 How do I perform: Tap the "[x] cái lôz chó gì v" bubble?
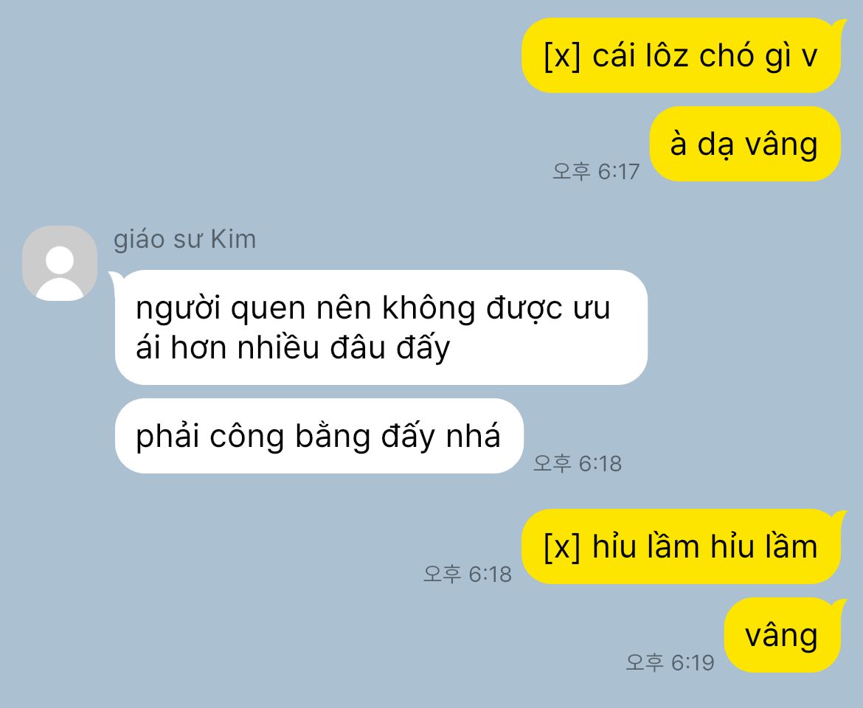682,55
